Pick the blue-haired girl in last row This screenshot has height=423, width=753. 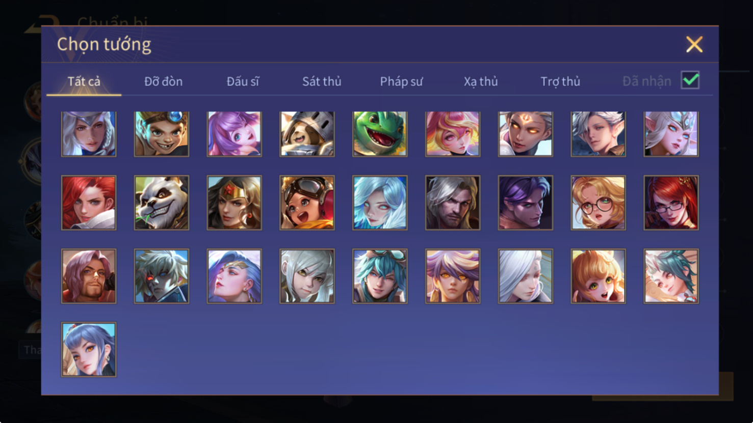coord(89,349)
